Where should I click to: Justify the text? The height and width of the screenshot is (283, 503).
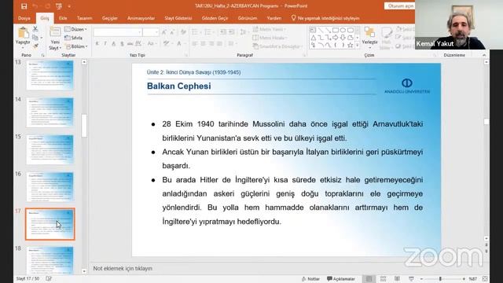(x=220, y=44)
